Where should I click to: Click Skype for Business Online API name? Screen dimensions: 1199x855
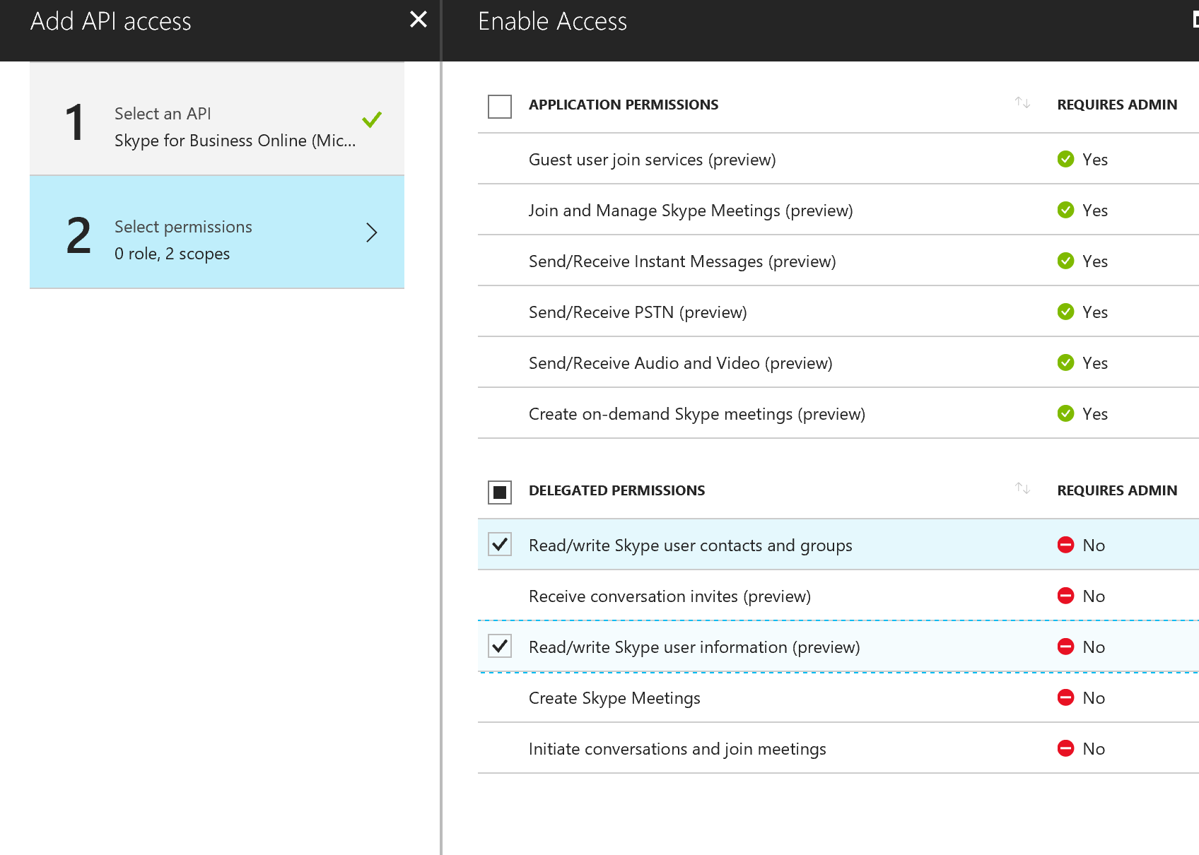pos(235,141)
